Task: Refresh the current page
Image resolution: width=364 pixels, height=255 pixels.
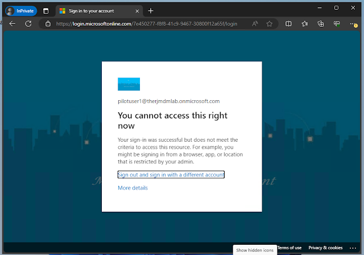Action: [x=28, y=24]
